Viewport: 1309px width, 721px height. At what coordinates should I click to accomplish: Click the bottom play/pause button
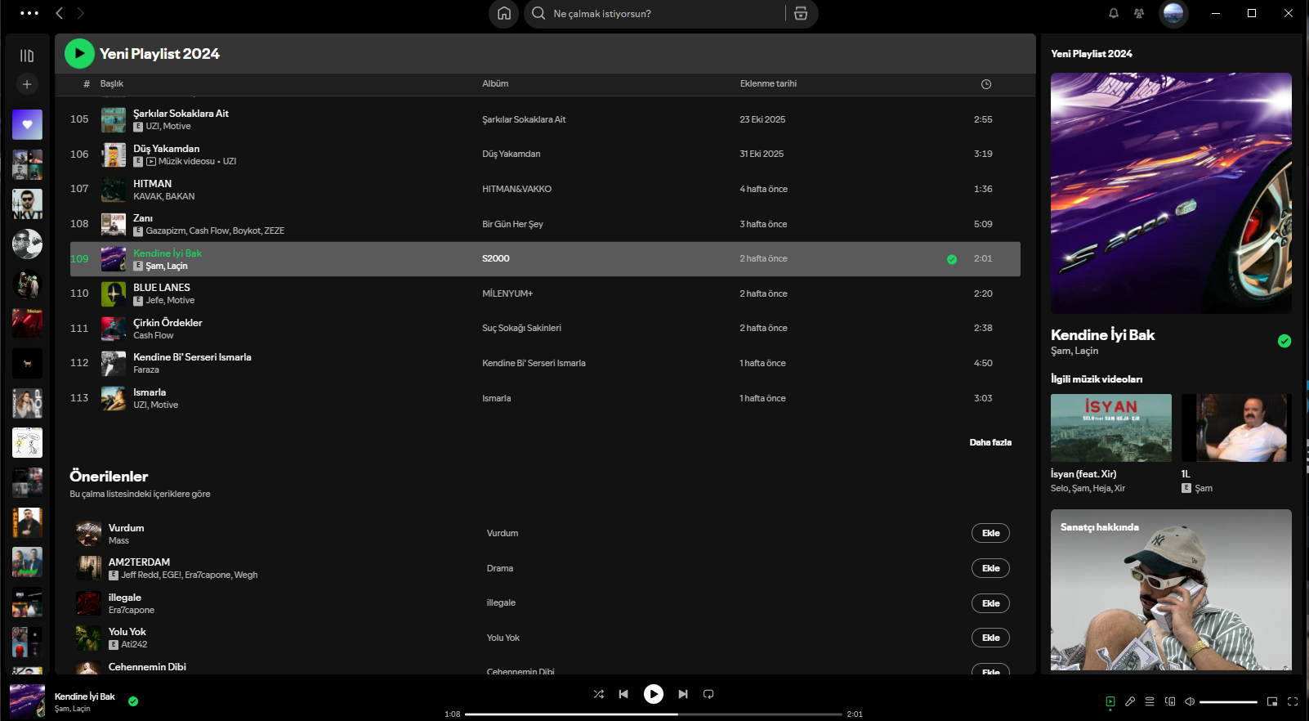click(654, 694)
